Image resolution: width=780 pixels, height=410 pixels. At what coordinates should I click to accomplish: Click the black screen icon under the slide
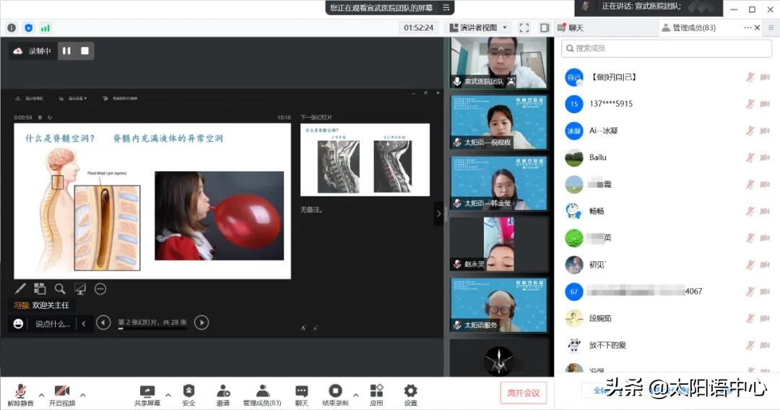(80, 289)
